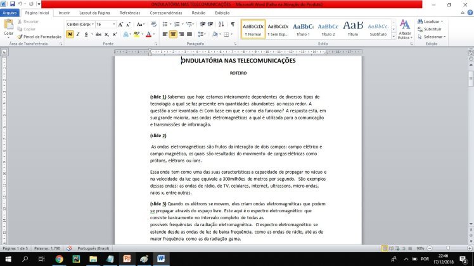Open the Arquivo tab

point(10,13)
